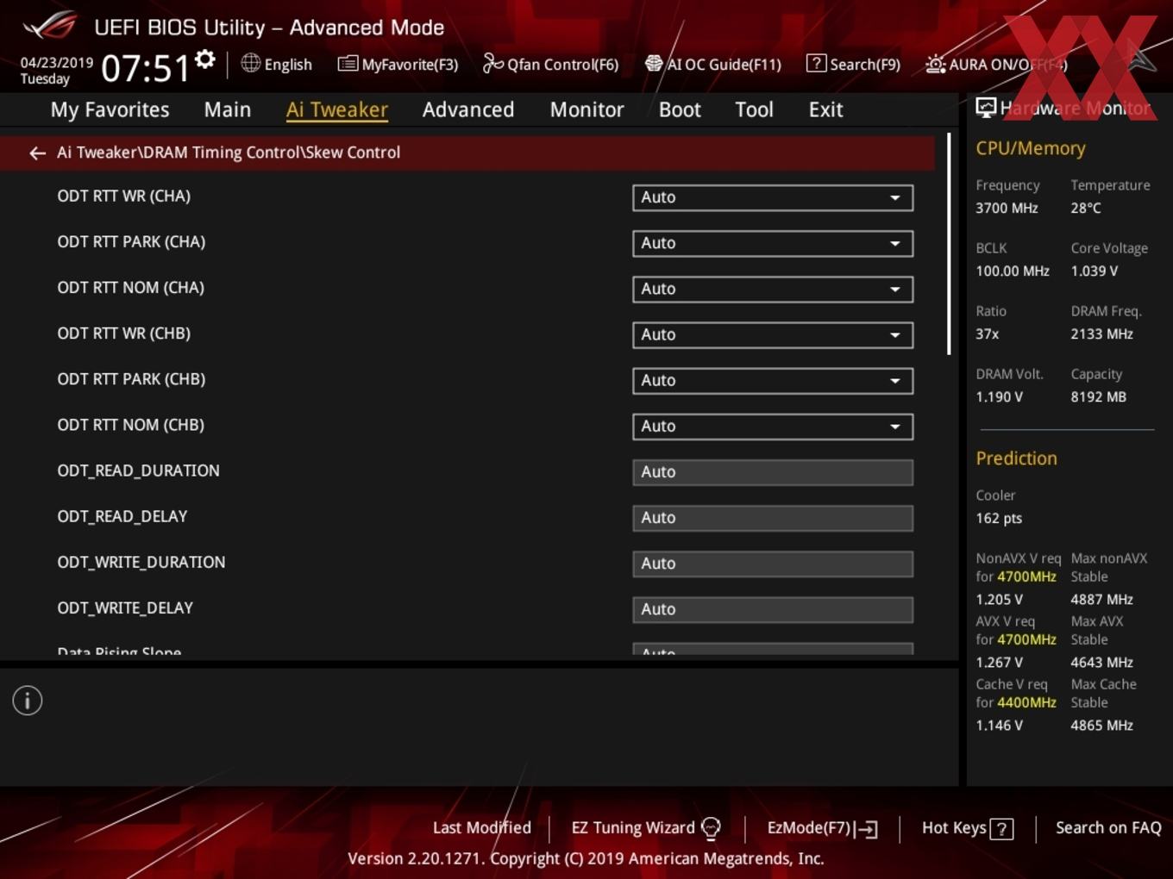Open the Tool tab
The width and height of the screenshot is (1173, 879).
754,109
